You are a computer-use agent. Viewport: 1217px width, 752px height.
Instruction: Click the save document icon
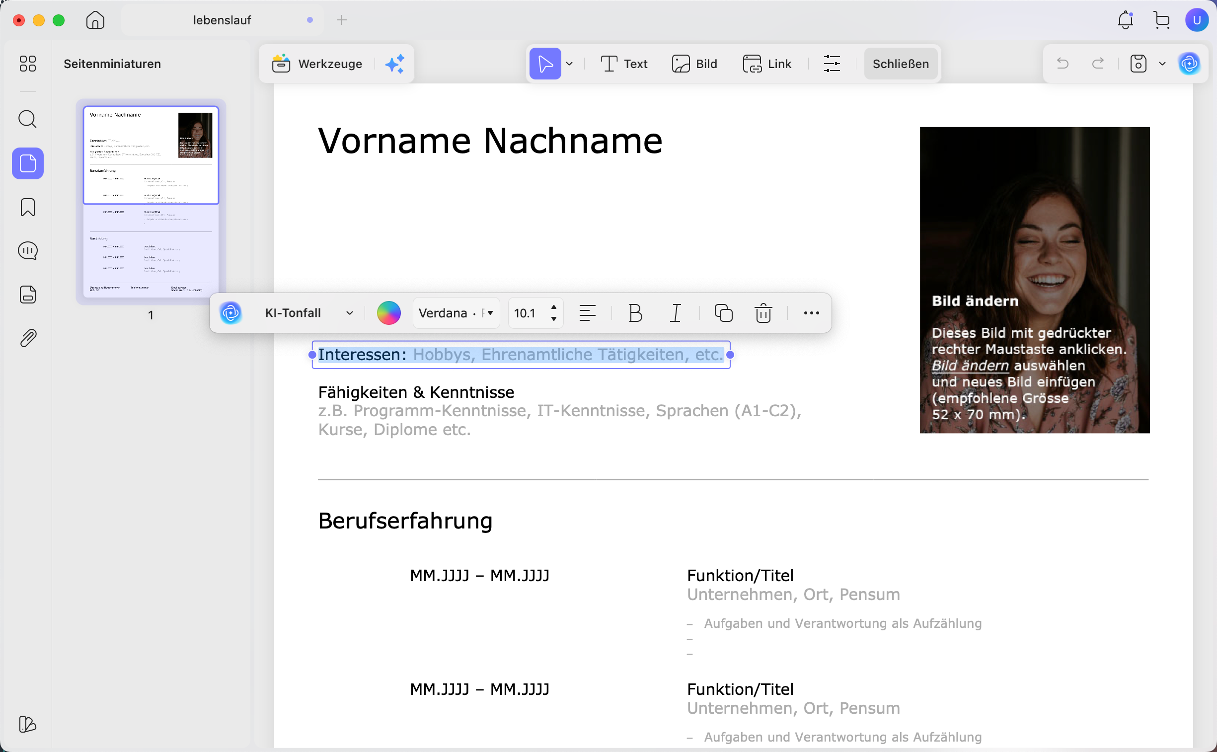[x=1138, y=64]
